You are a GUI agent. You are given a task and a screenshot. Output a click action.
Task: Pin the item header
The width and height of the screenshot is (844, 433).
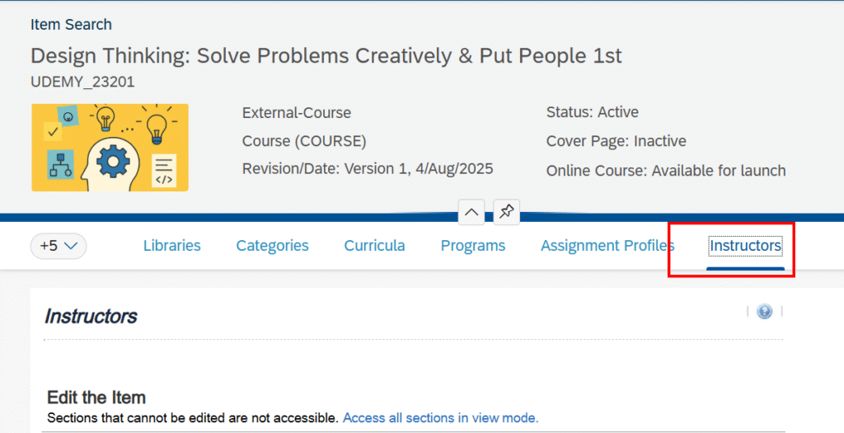click(507, 212)
